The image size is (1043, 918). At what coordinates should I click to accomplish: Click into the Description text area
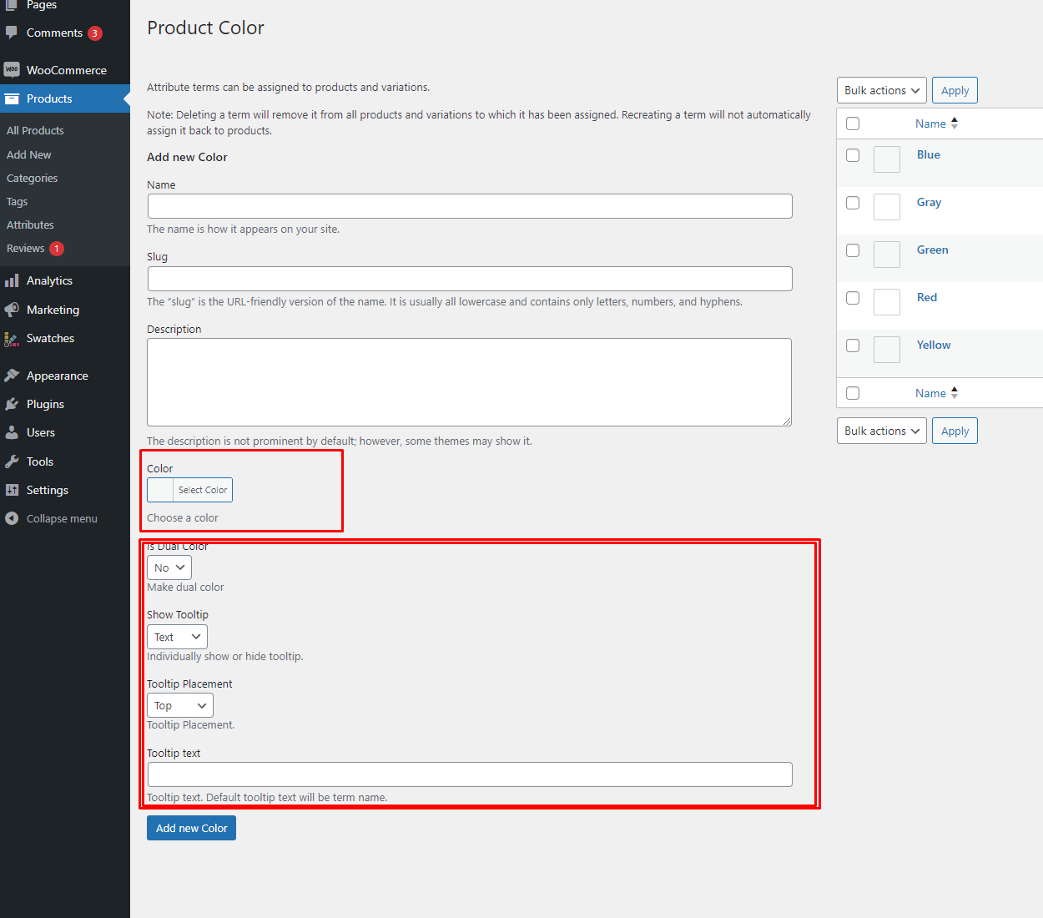[469, 382]
